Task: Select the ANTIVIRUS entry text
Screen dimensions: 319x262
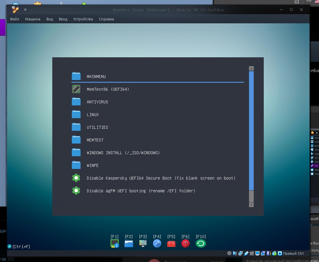Action: point(97,102)
